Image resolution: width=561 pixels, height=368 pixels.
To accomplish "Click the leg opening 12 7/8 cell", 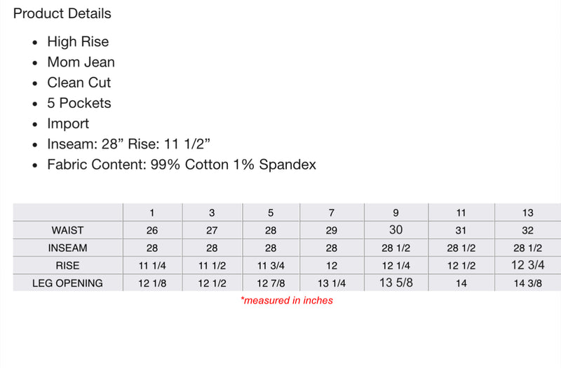I will 271,283.
